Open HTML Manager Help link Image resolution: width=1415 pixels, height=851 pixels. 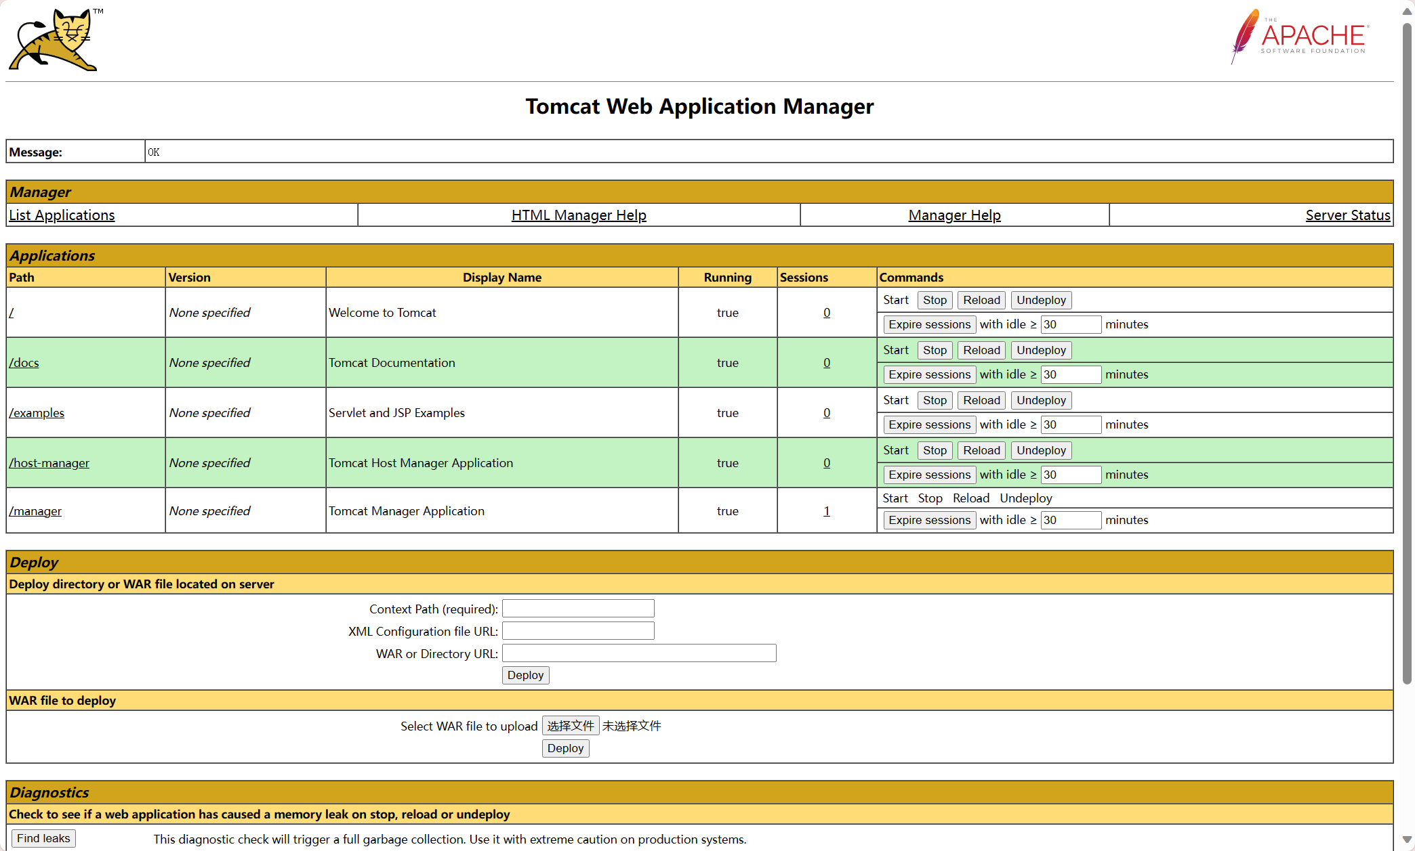[579, 215]
